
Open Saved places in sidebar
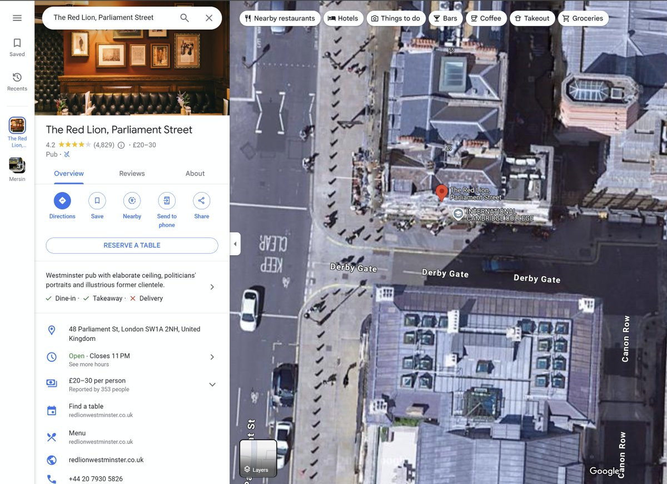(17, 47)
